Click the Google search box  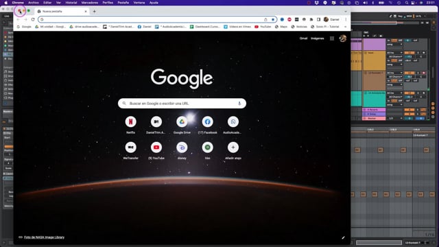(x=182, y=104)
